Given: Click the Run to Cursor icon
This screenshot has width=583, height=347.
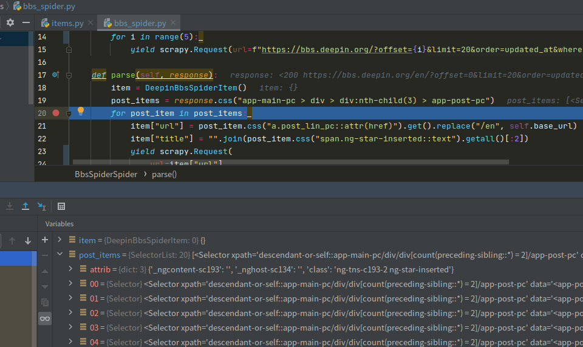Looking at the screenshot, I should tap(41, 206).
